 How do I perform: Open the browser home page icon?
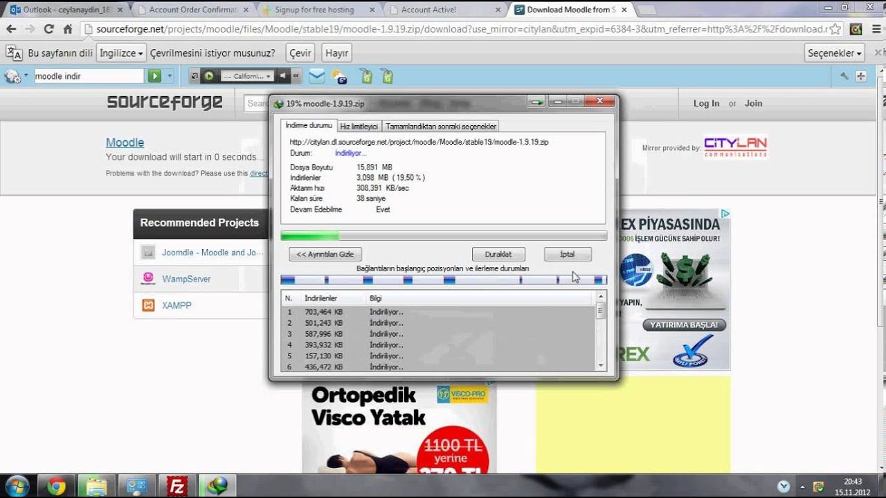pyautogui.click(x=67, y=29)
